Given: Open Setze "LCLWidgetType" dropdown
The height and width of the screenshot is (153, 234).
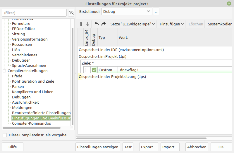Looking at the screenshot, I should pos(133,24).
